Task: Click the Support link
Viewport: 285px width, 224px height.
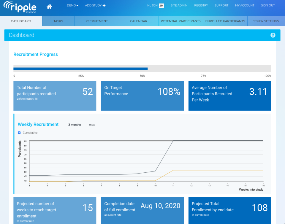Action: pyautogui.click(x=221, y=5)
